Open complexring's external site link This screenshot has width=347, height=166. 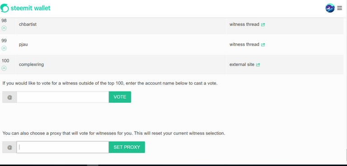(242, 65)
